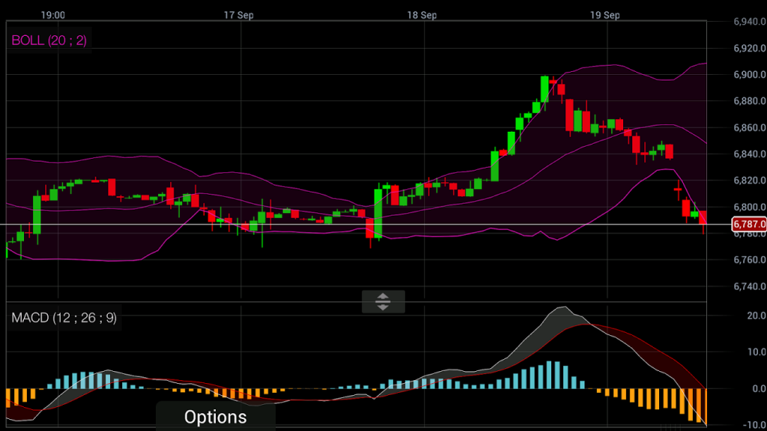Image resolution: width=767 pixels, height=431 pixels.
Task: Click the 18 Sep date marker
Action: coord(422,15)
